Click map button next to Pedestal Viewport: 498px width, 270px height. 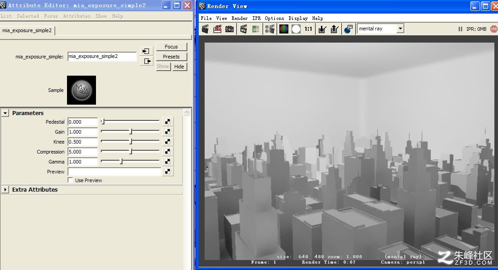[168, 122]
